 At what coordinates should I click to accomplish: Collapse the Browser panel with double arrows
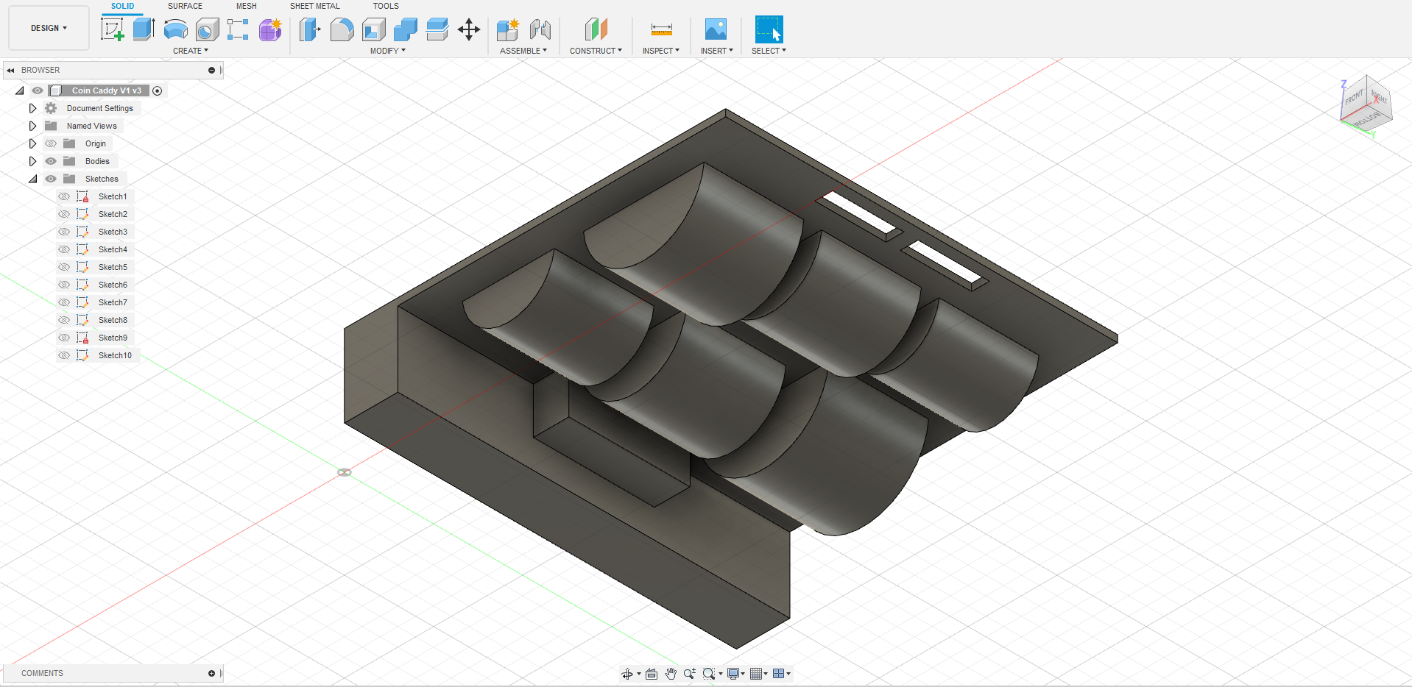click(11, 71)
